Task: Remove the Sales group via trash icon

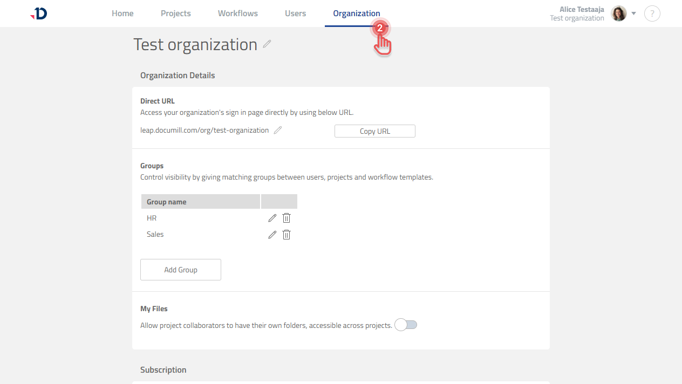Action: [x=286, y=234]
